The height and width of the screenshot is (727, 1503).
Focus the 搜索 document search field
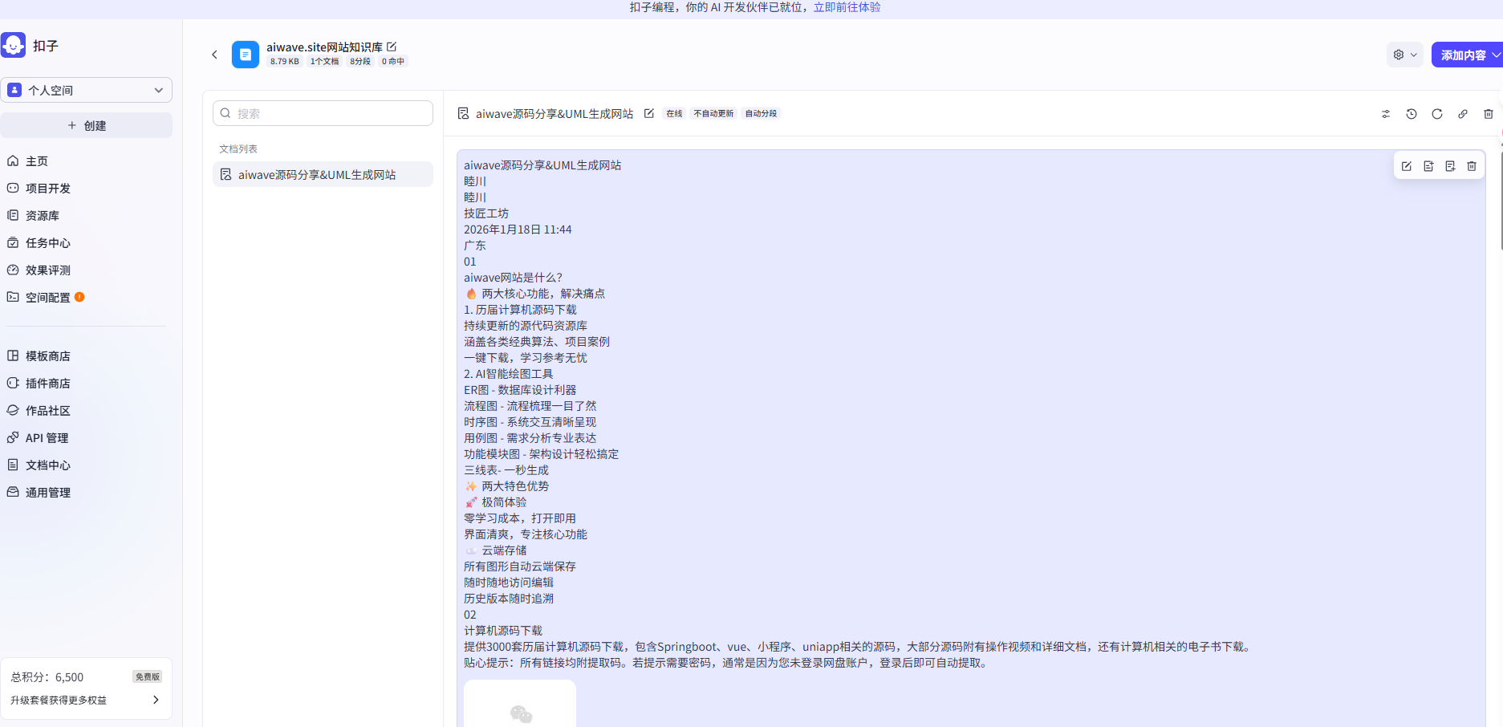pos(323,113)
